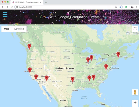Select the marker near Montreal and Maine

coord(118,55)
